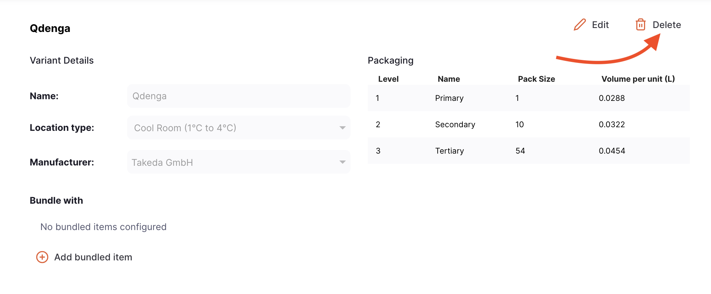
Task: Select the Tertiary packaging row
Action: coord(528,151)
